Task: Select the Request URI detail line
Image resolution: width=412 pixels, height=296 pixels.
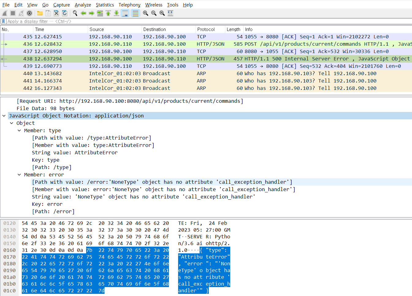Action: (x=130, y=101)
